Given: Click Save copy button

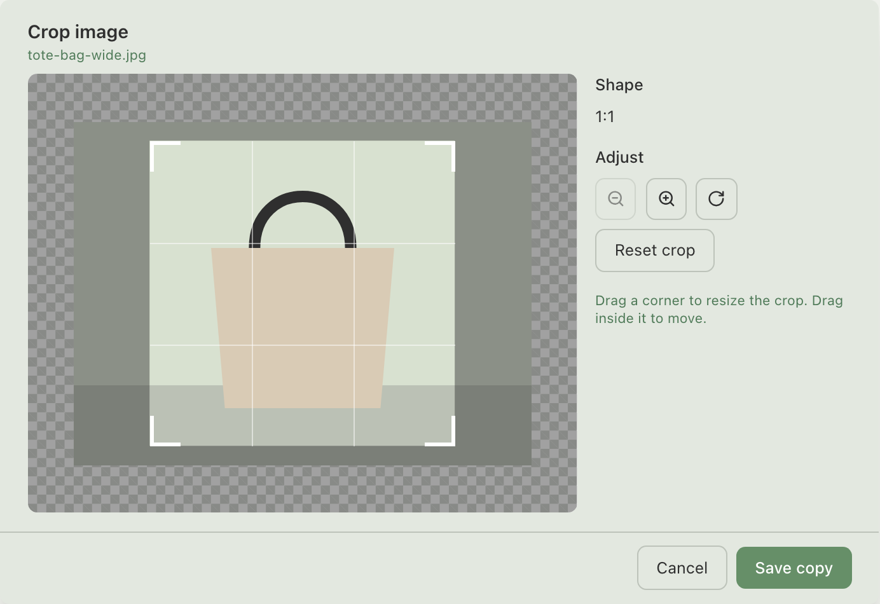Looking at the screenshot, I should pyautogui.click(x=794, y=568).
